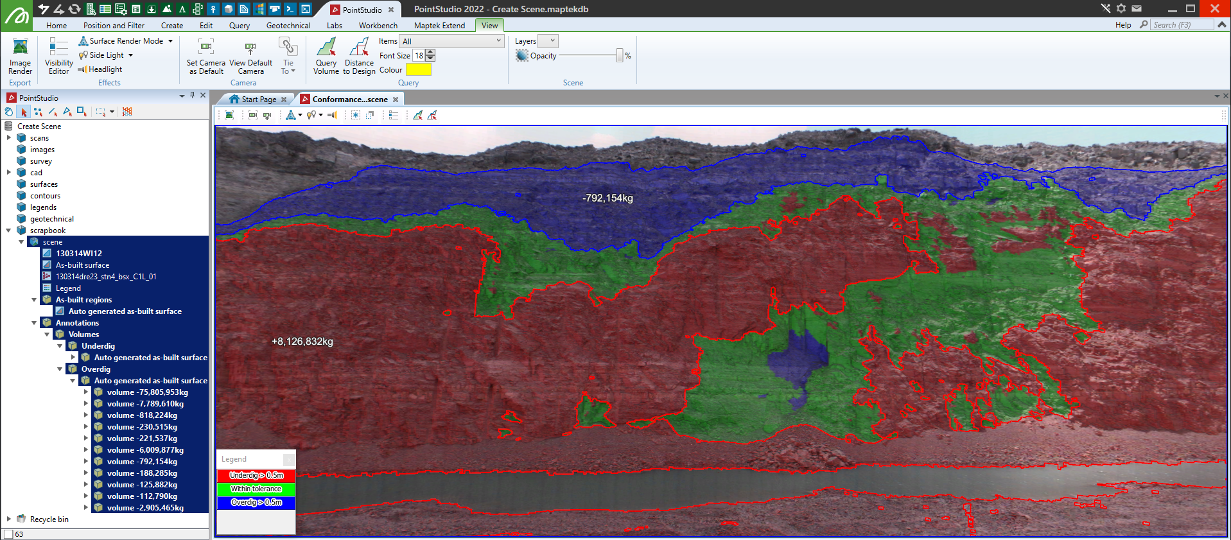Viewport: 1231px width, 540px height.
Task: Expand the Recycle bin node
Action: point(8,519)
